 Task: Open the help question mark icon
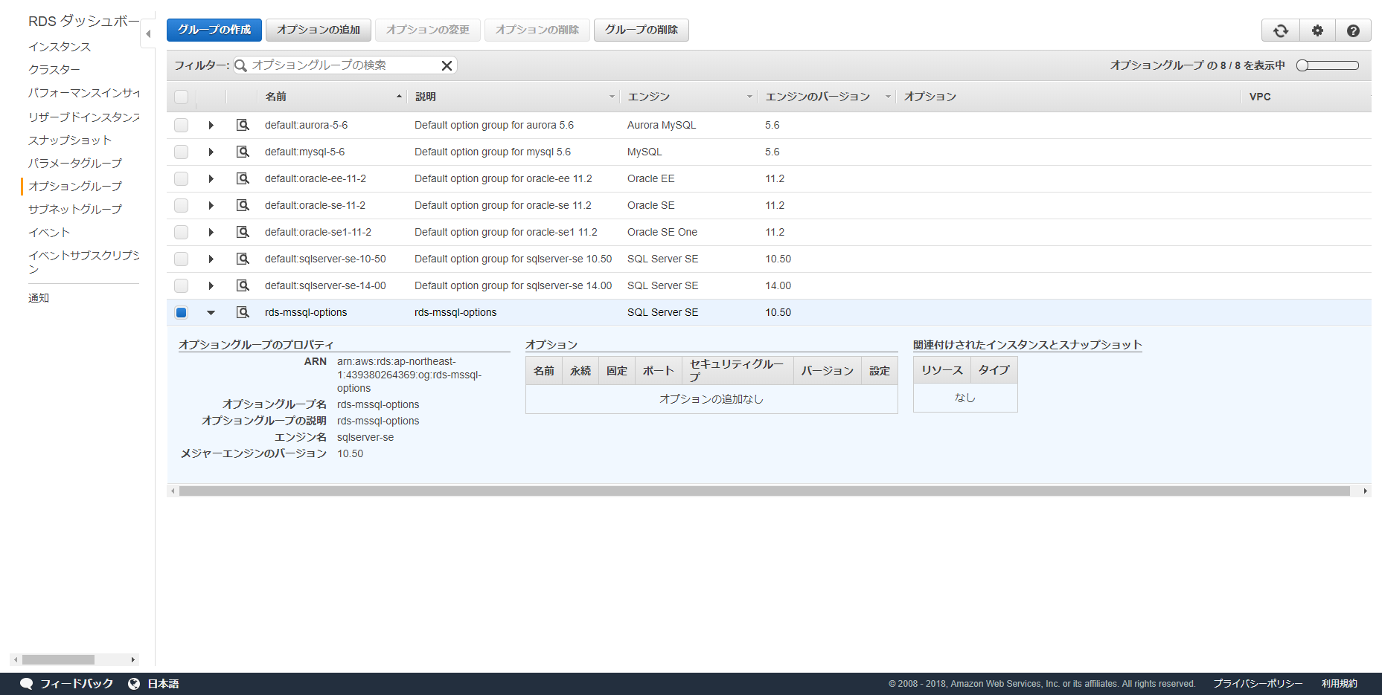click(x=1354, y=30)
